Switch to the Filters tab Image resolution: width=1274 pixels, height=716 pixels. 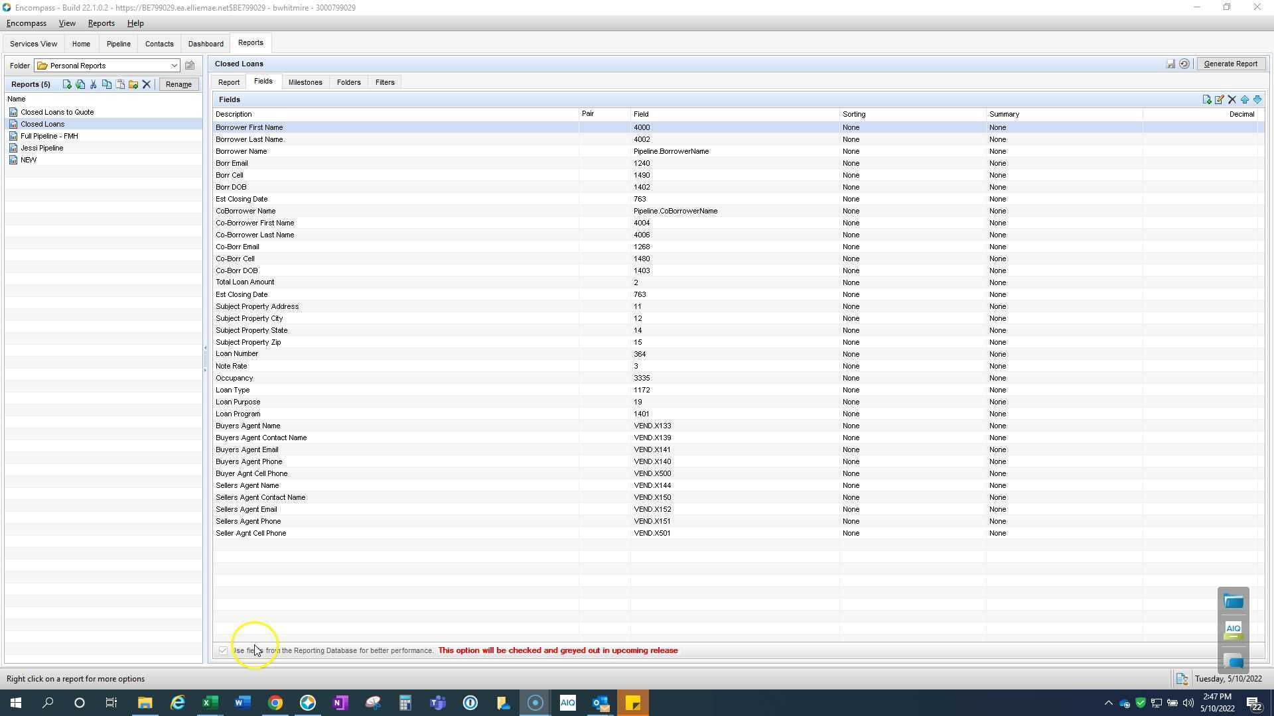pos(385,82)
